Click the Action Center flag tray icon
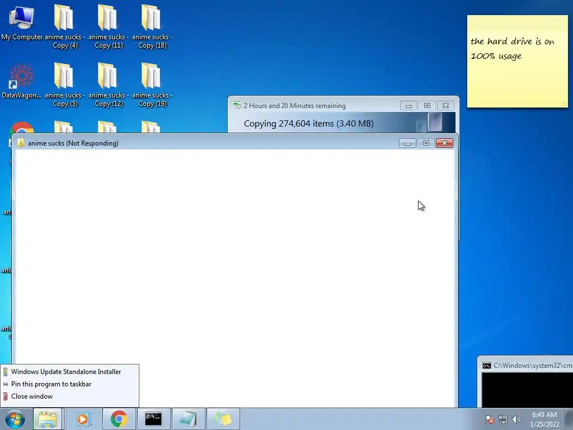573x430 pixels. click(489, 419)
